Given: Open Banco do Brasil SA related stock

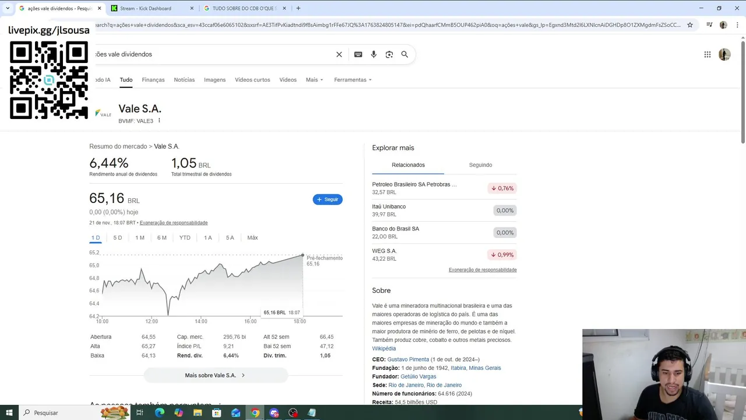Looking at the screenshot, I should [x=444, y=232].
